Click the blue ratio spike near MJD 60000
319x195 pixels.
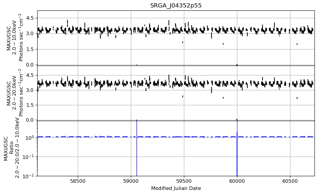pos(237,148)
